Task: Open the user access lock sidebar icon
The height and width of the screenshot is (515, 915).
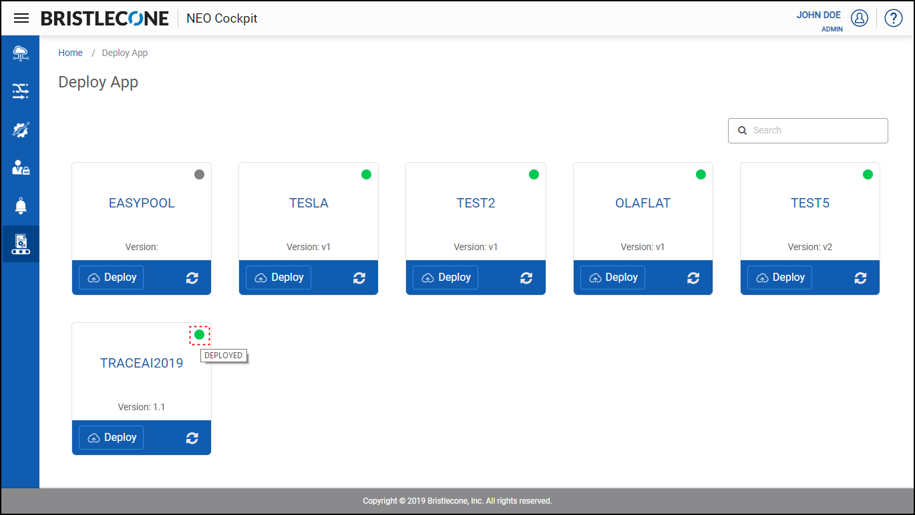Action: click(21, 167)
